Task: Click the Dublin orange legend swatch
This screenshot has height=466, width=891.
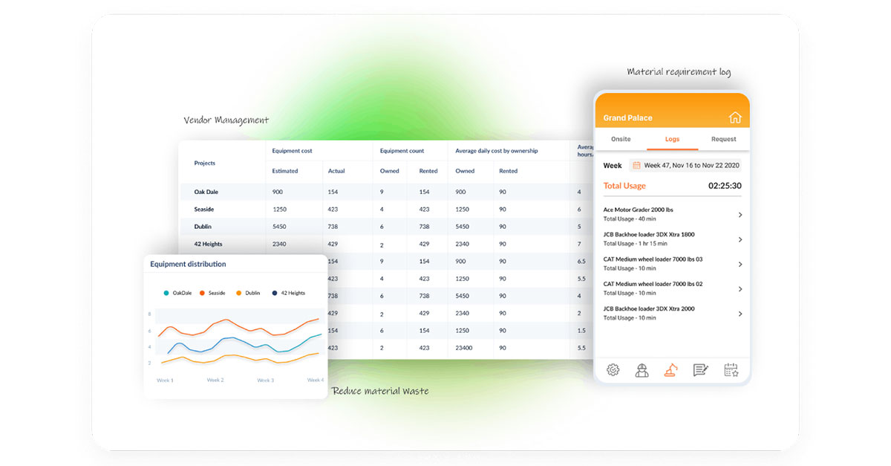Action: 239,292
